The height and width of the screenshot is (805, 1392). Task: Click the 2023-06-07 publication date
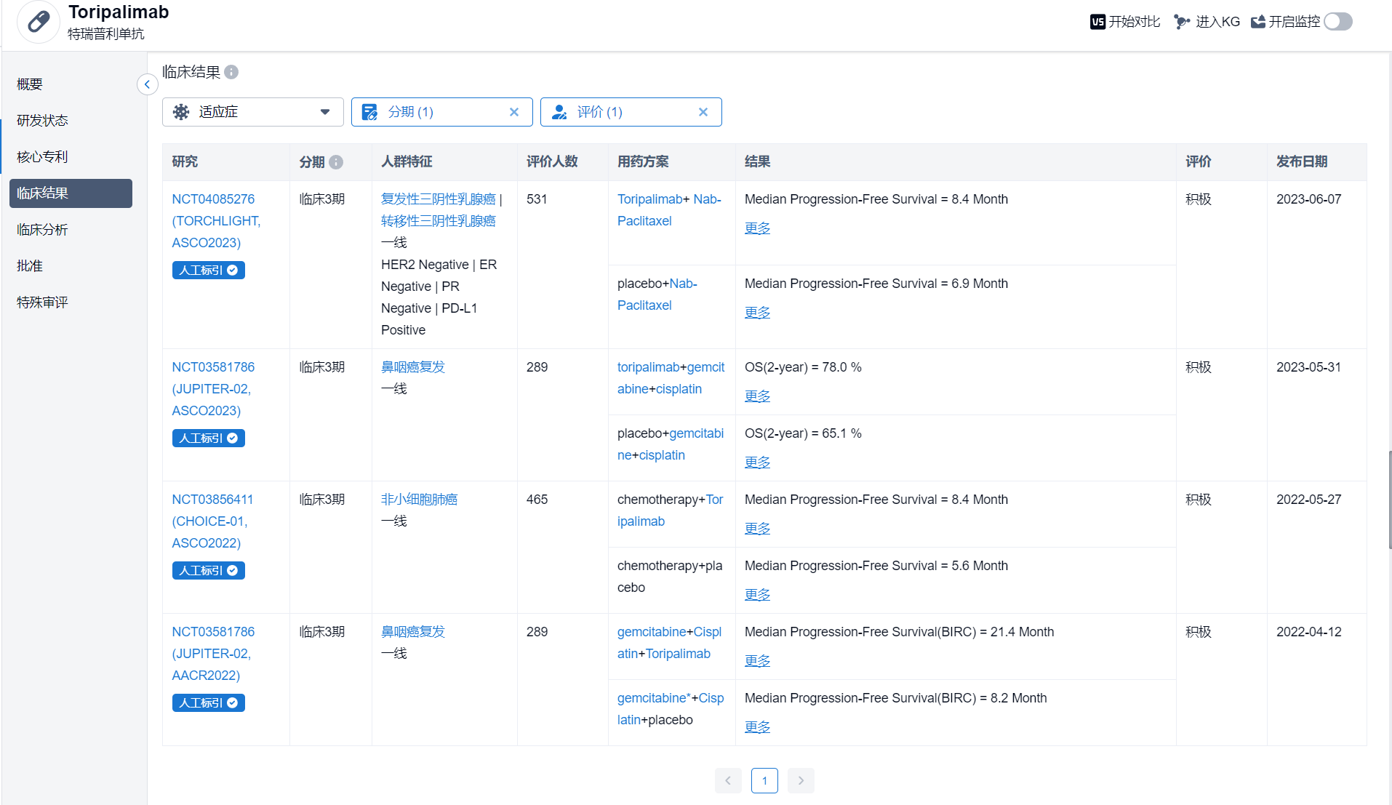point(1309,199)
